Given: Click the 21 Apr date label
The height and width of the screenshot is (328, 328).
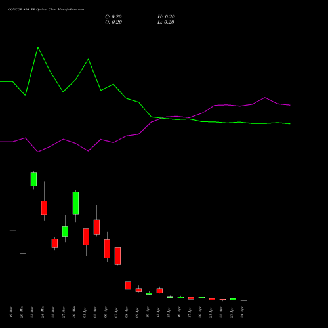Looking at the screenshot, I should click(211, 312).
